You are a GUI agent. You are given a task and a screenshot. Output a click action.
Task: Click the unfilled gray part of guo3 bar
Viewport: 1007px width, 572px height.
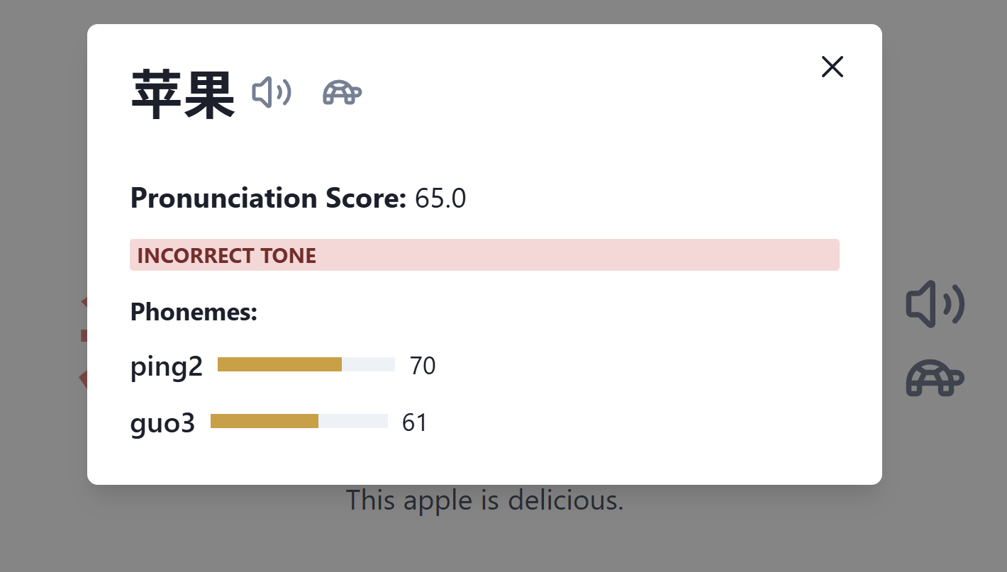point(352,421)
